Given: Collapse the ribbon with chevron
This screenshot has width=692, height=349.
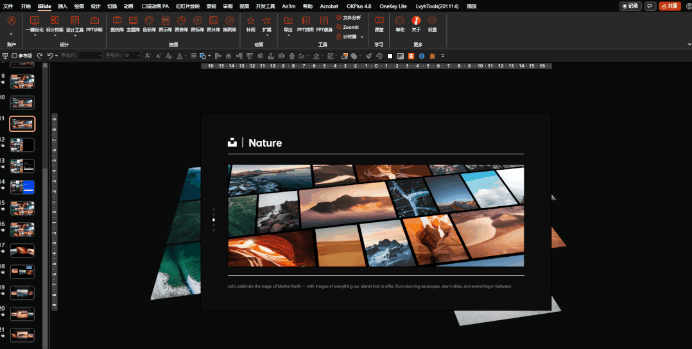Looking at the screenshot, I should click(x=689, y=44).
